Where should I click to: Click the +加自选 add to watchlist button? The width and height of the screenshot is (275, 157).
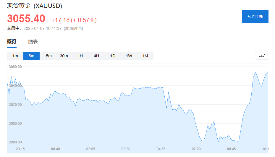(x=255, y=17)
